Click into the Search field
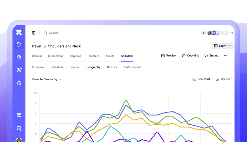Screen dimensions: 247x142 53,33
